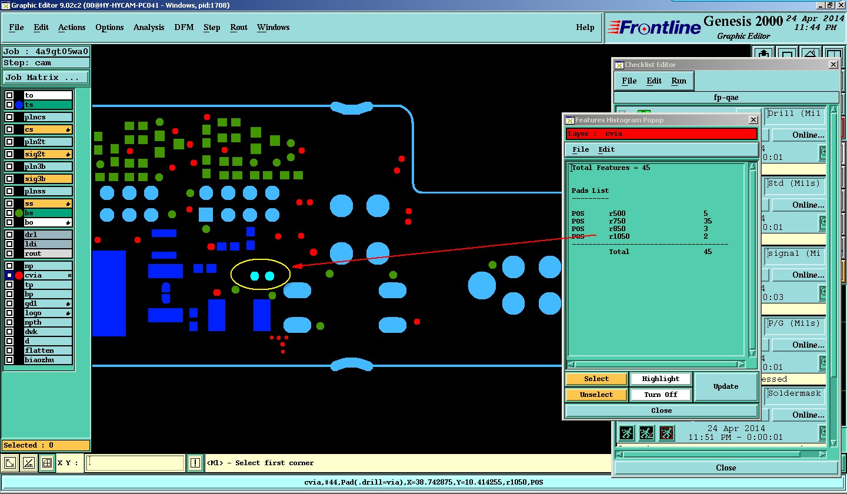Click the fp-qae checklist title bar
This screenshot has height=494, width=847.
726,98
